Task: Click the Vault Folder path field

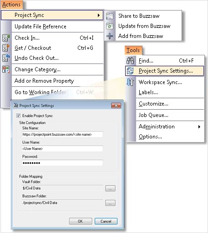Action: pyautogui.click(x=62, y=188)
